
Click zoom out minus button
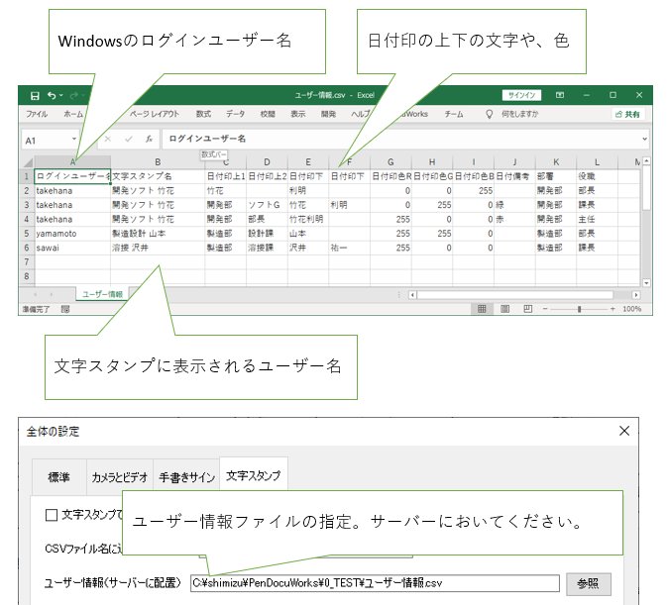[x=545, y=309]
